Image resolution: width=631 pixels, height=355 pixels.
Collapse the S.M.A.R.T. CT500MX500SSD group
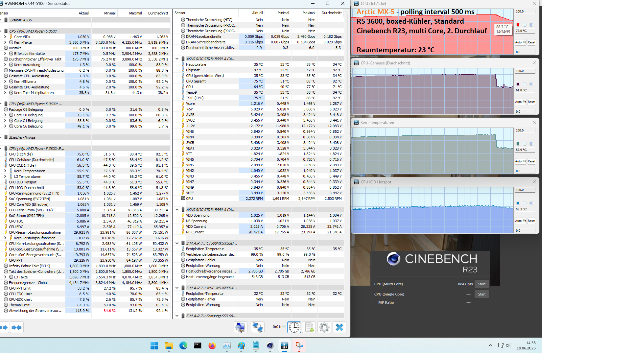point(177,243)
